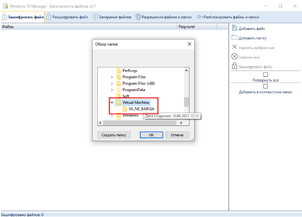Click the Файлы column header
The width and height of the screenshot is (302, 217).
click(88, 27)
